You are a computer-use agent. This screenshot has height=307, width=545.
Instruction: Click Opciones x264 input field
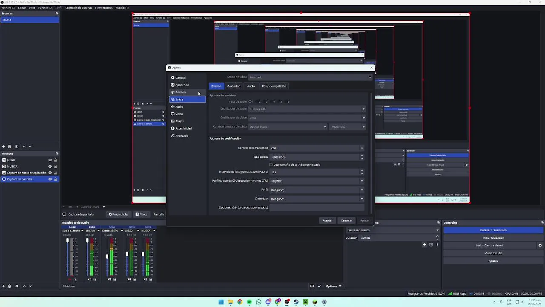click(317, 208)
